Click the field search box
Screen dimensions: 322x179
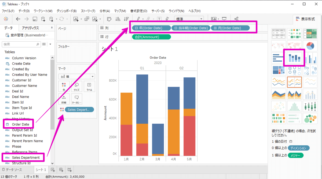coord(21,44)
